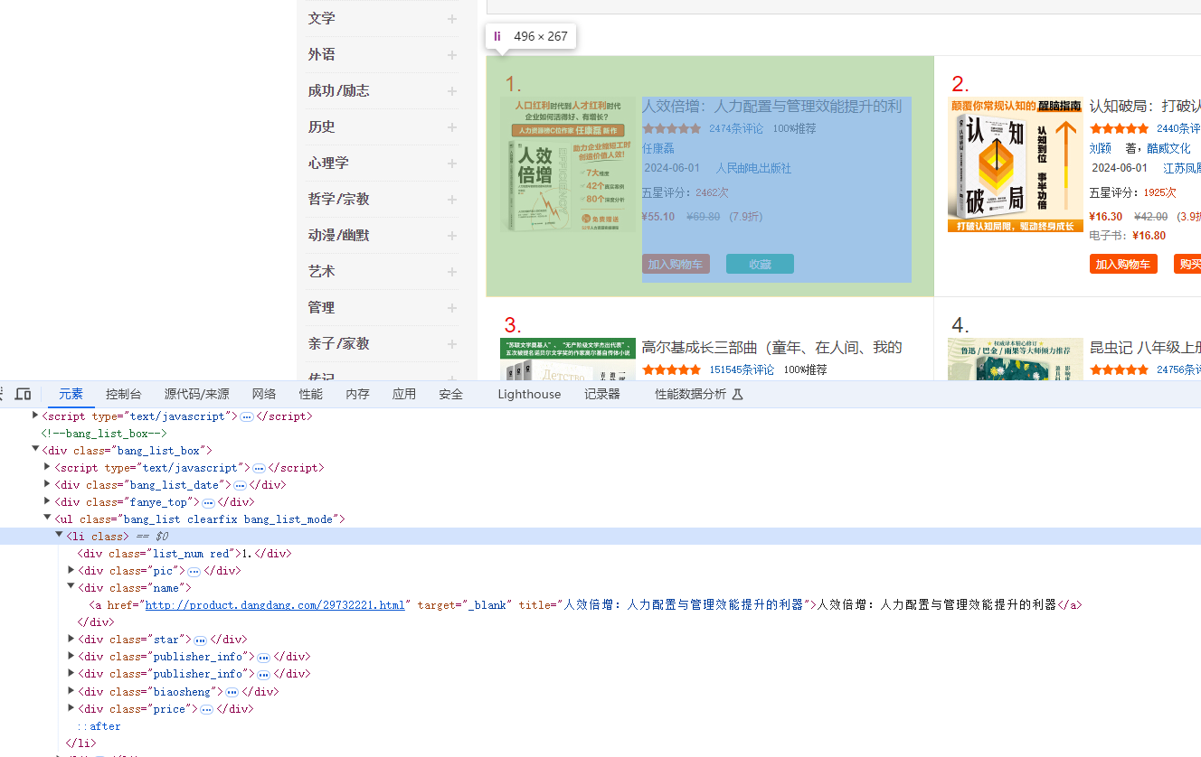
Task: Click the ellipsis button in star div
Action: (200, 640)
